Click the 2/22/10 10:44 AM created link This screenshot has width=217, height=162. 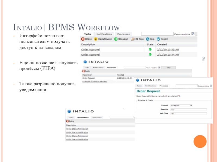pyautogui.click(x=168, y=55)
